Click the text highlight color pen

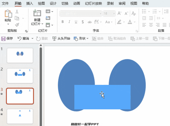[119, 22]
